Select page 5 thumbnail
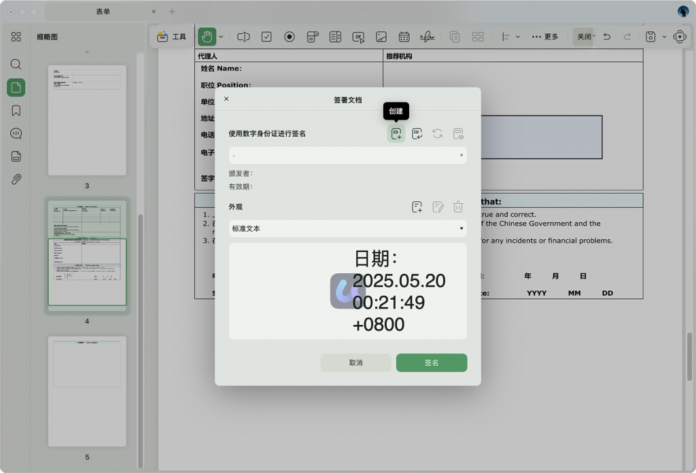This screenshot has height=473, width=696. pos(87,391)
